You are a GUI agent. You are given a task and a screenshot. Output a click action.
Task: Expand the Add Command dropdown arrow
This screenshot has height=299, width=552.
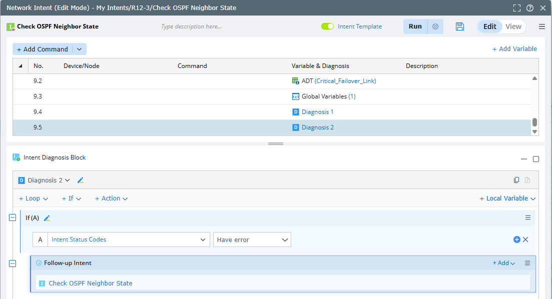click(x=80, y=49)
